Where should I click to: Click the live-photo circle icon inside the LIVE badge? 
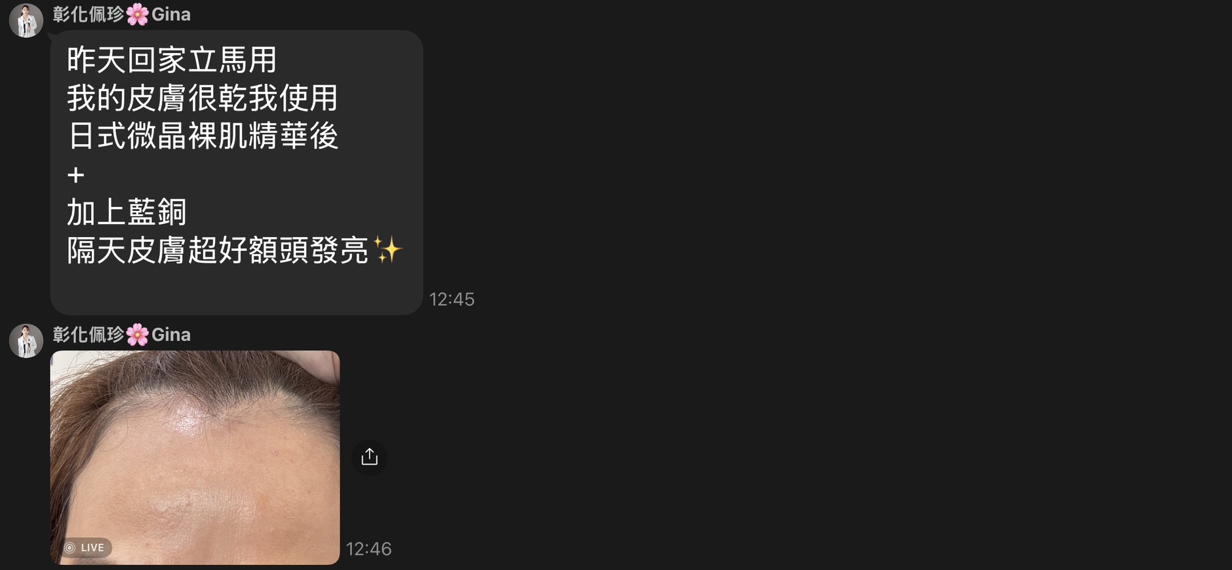[70, 548]
